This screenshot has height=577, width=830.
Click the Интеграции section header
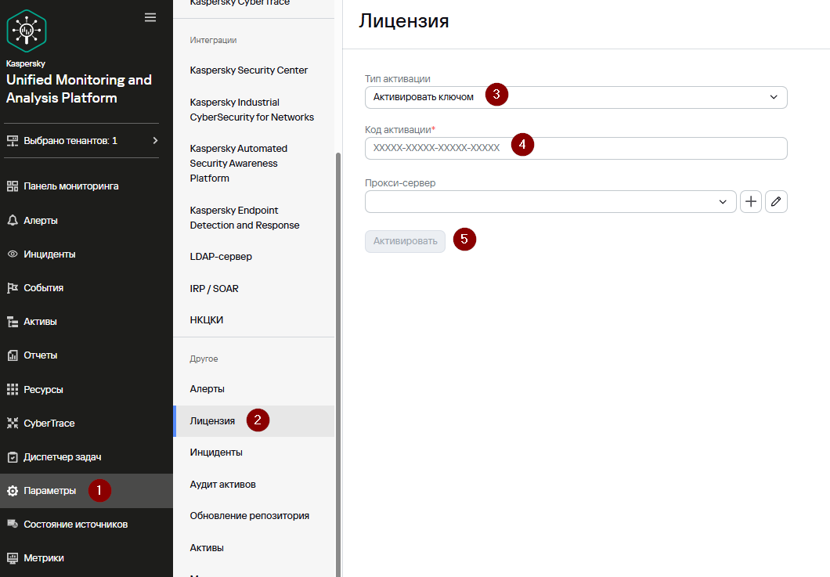pyautogui.click(x=213, y=40)
